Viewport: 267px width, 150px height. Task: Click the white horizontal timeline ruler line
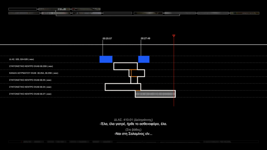(x=56, y=44)
